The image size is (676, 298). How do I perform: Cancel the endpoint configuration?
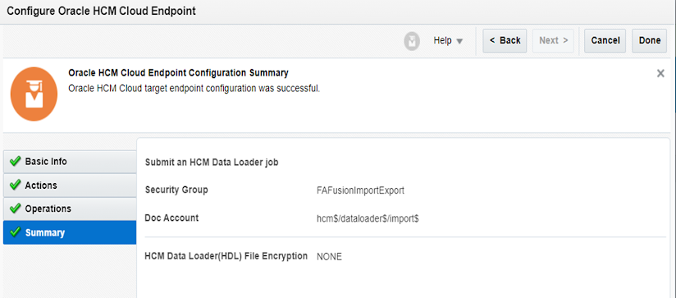click(x=605, y=40)
